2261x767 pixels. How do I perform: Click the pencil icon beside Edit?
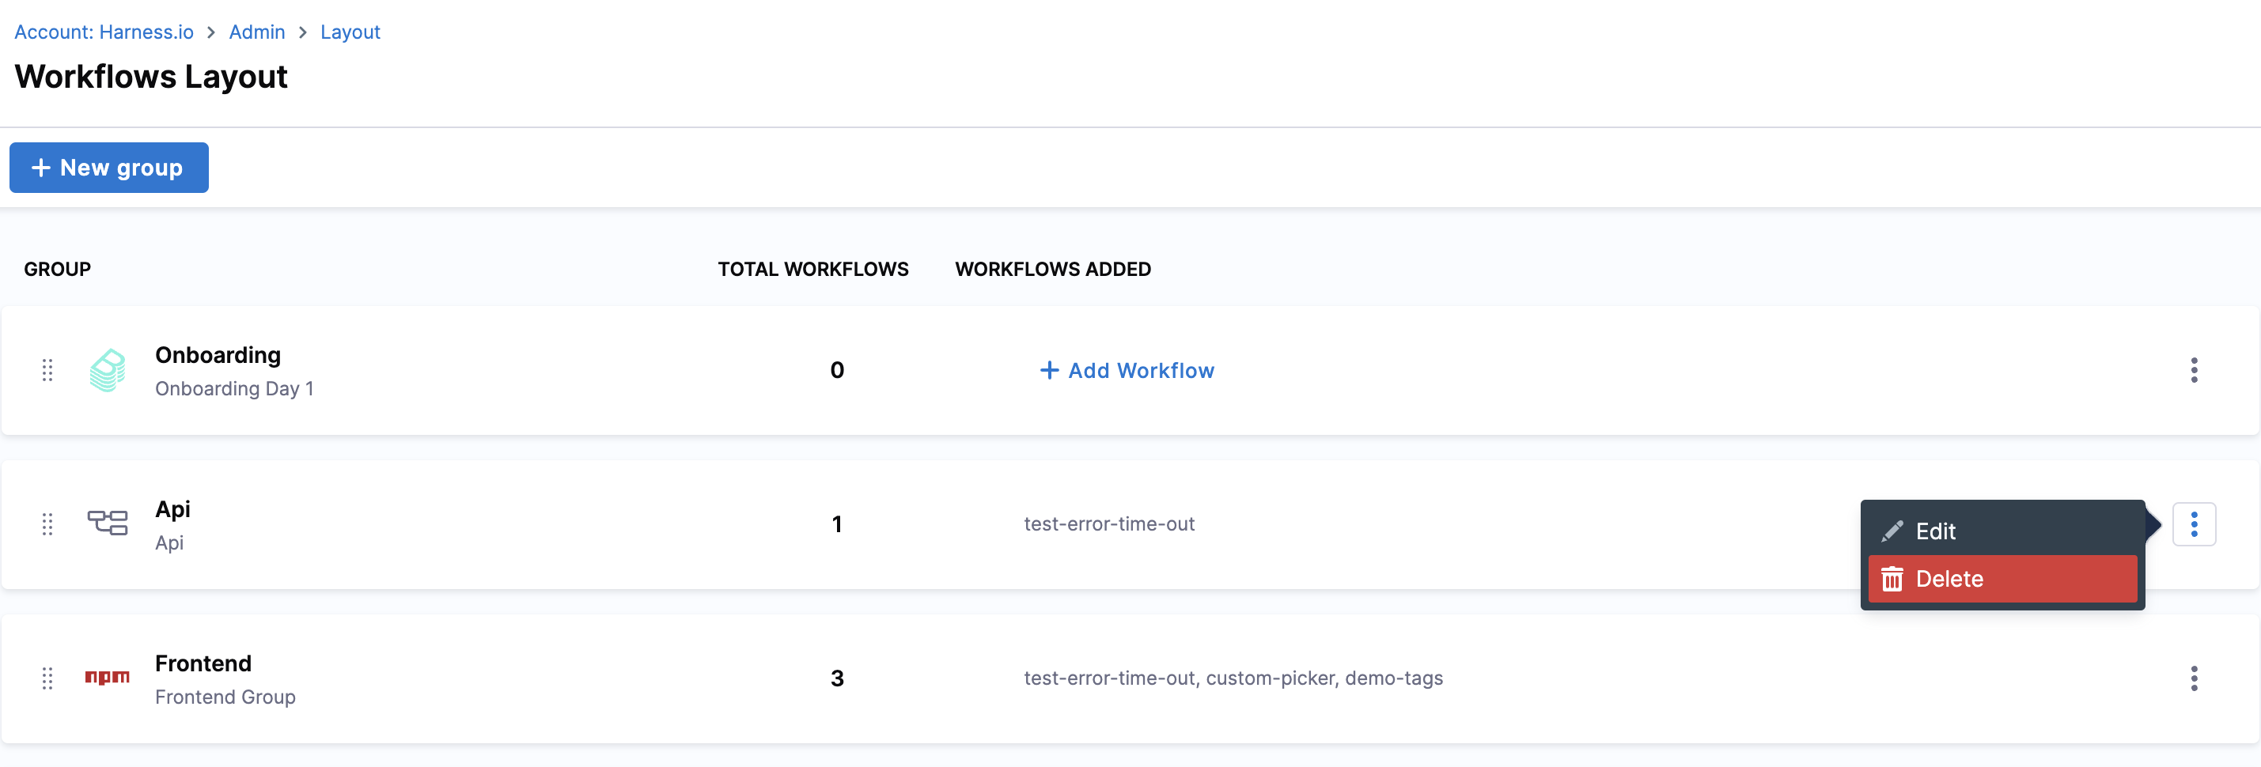click(x=1892, y=531)
